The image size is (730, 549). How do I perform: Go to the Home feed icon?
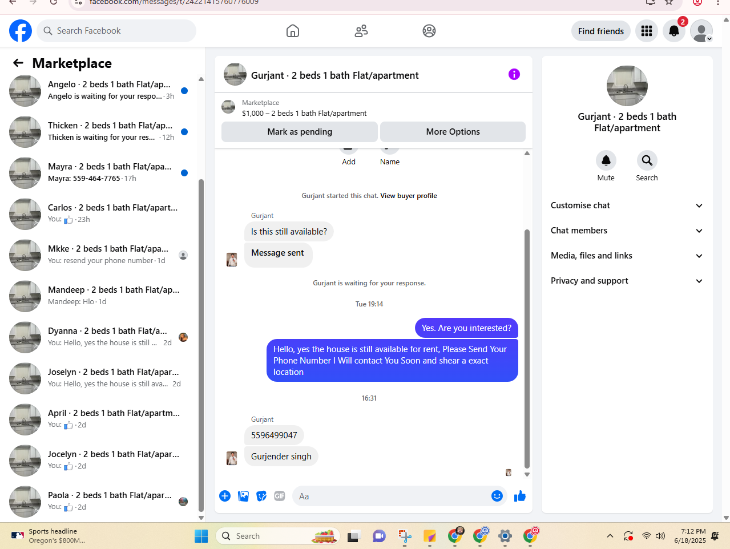click(293, 31)
